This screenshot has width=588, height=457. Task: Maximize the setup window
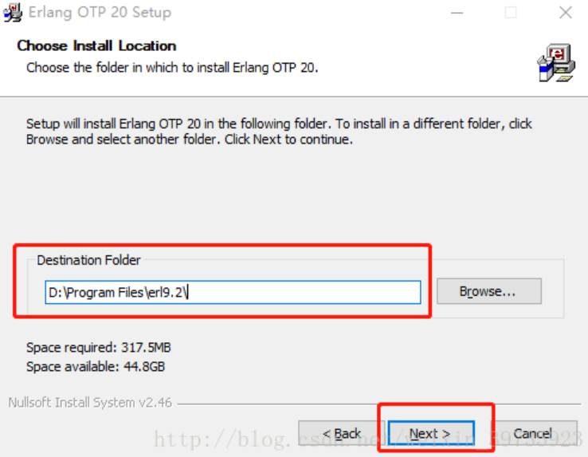(511, 12)
